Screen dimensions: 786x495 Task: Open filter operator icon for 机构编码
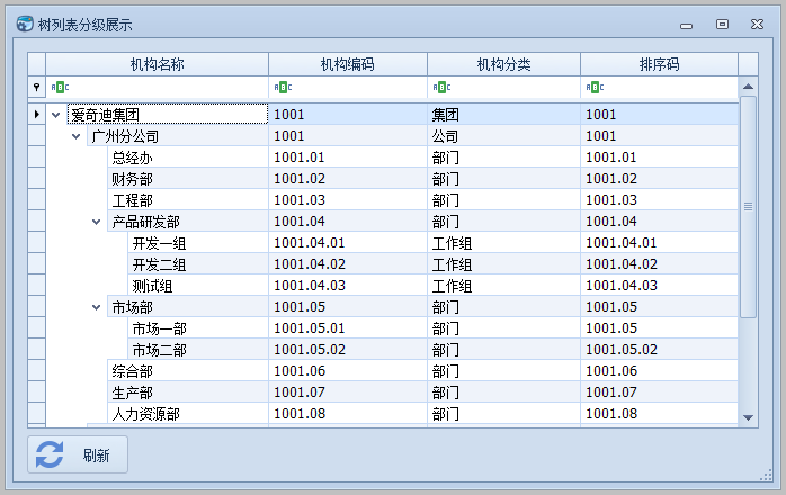click(283, 87)
